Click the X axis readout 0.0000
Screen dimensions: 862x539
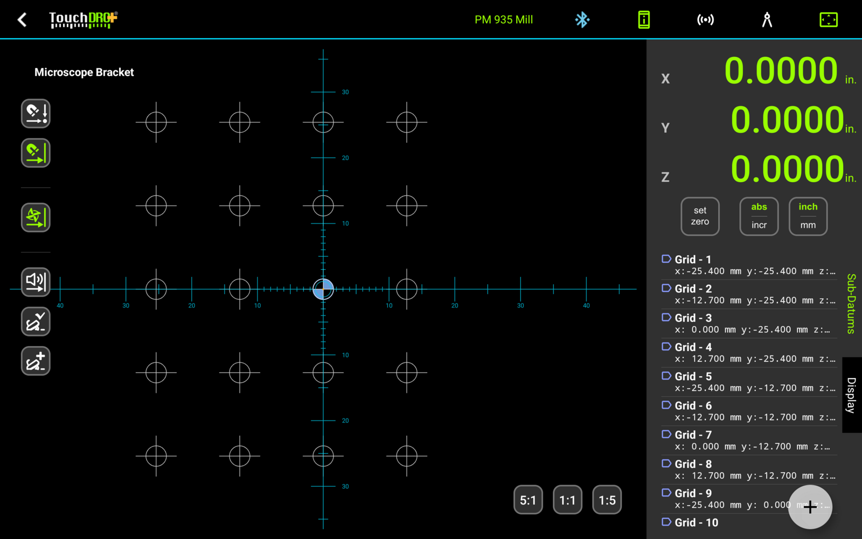(781, 71)
